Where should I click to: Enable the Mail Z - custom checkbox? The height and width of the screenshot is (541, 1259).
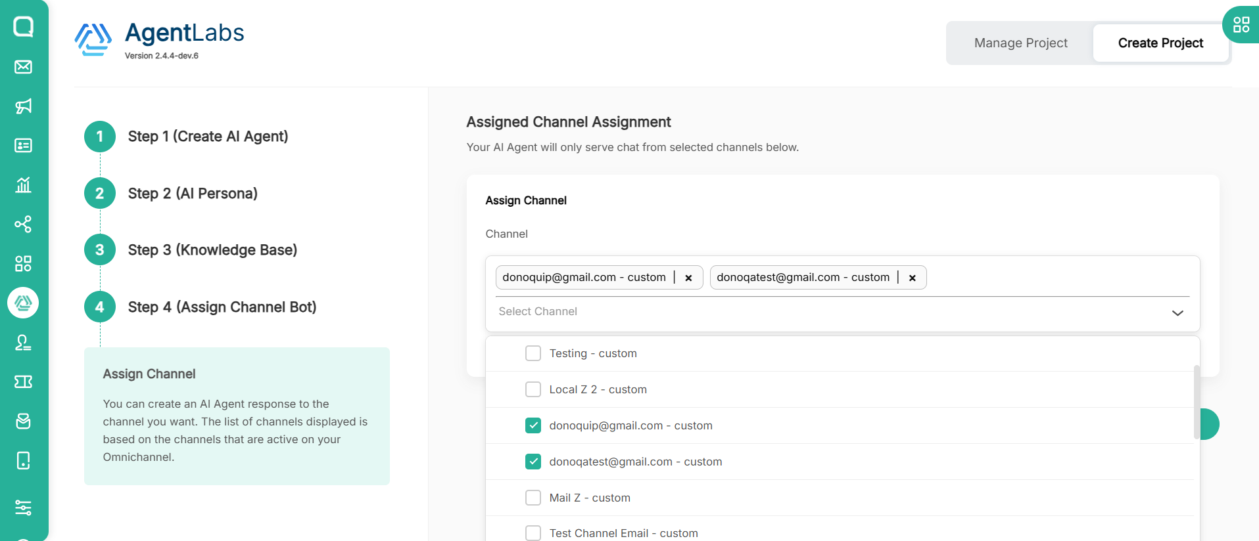pyautogui.click(x=533, y=498)
